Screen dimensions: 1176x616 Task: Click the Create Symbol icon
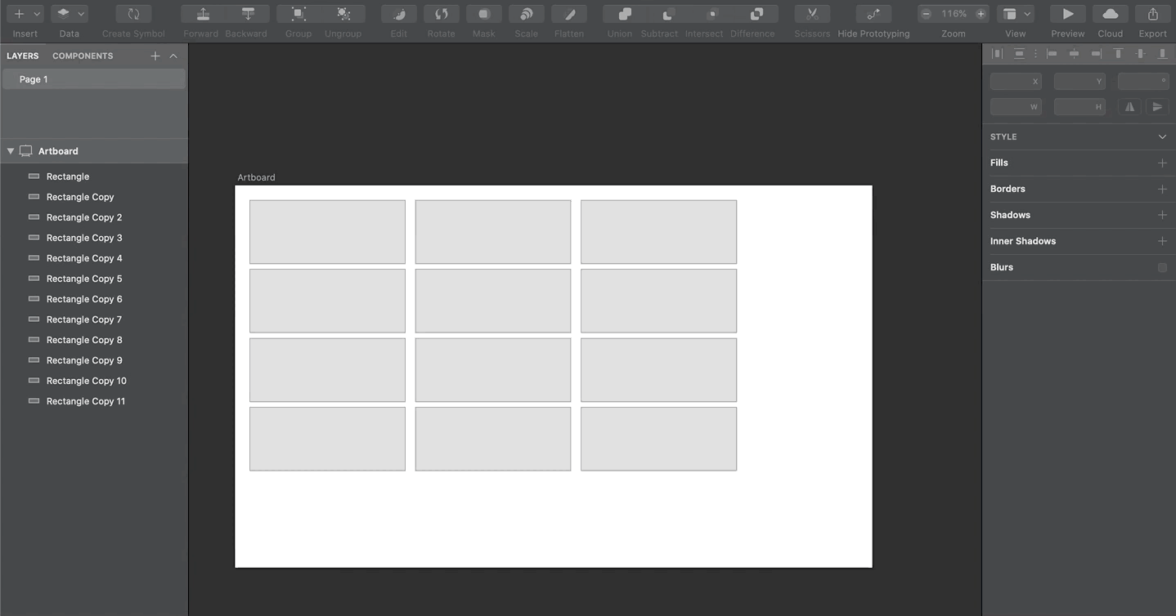click(132, 14)
